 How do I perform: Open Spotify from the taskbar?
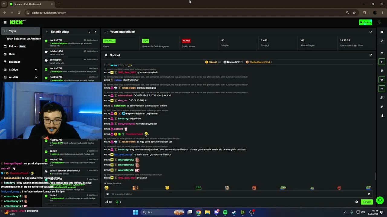[x=225, y=212]
